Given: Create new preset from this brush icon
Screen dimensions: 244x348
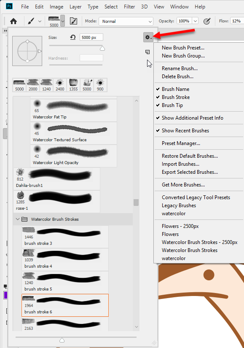Looking at the screenshot, I should [147, 52].
